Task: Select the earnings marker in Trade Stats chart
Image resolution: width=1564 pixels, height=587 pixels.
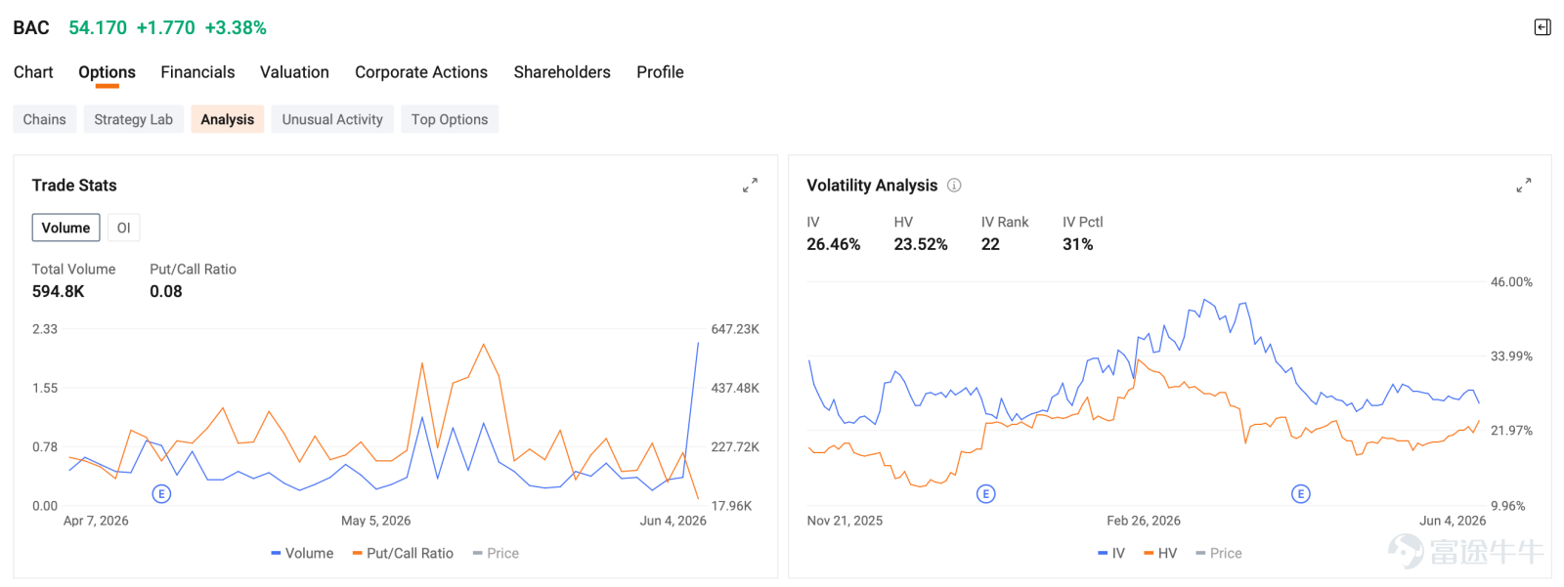Action: (x=162, y=494)
